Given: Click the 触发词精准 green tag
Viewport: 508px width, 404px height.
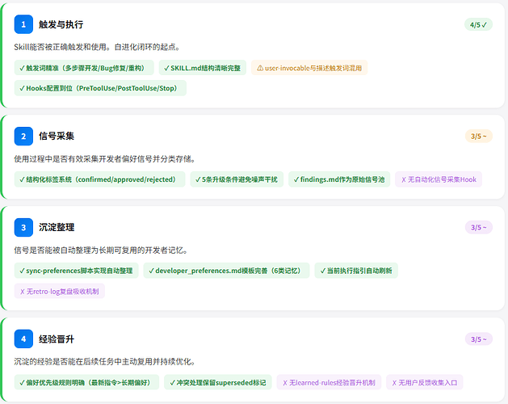Looking at the screenshot, I should coord(84,68).
